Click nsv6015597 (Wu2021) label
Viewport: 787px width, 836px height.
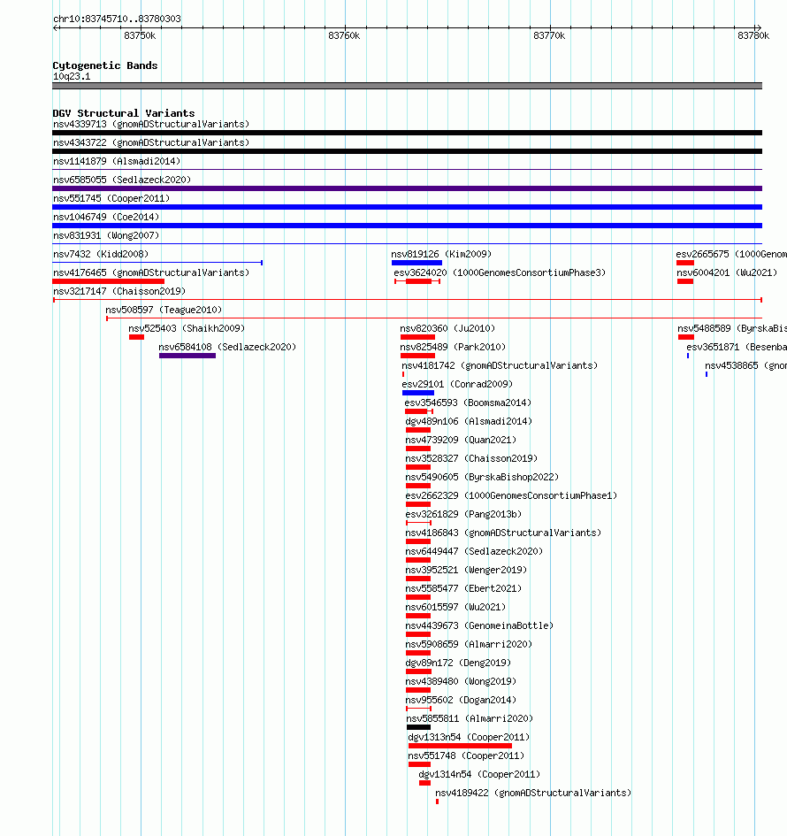(x=455, y=607)
